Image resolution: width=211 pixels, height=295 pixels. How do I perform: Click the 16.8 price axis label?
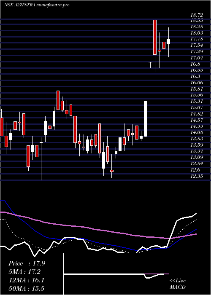(195, 64)
